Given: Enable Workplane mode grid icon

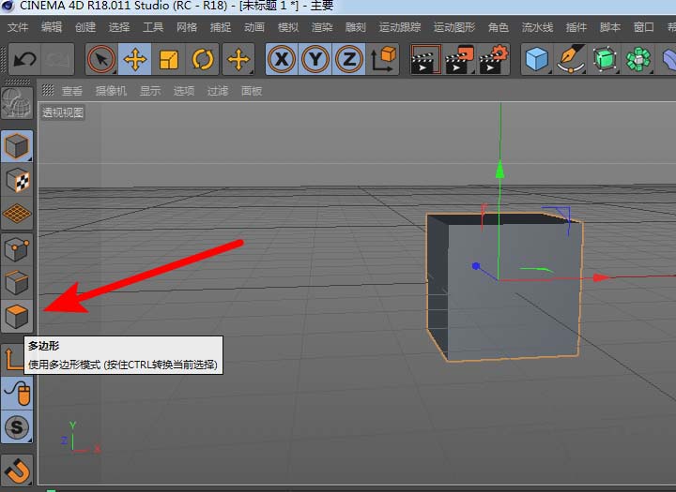Looking at the screenshot, I should (x=17, y=214).
